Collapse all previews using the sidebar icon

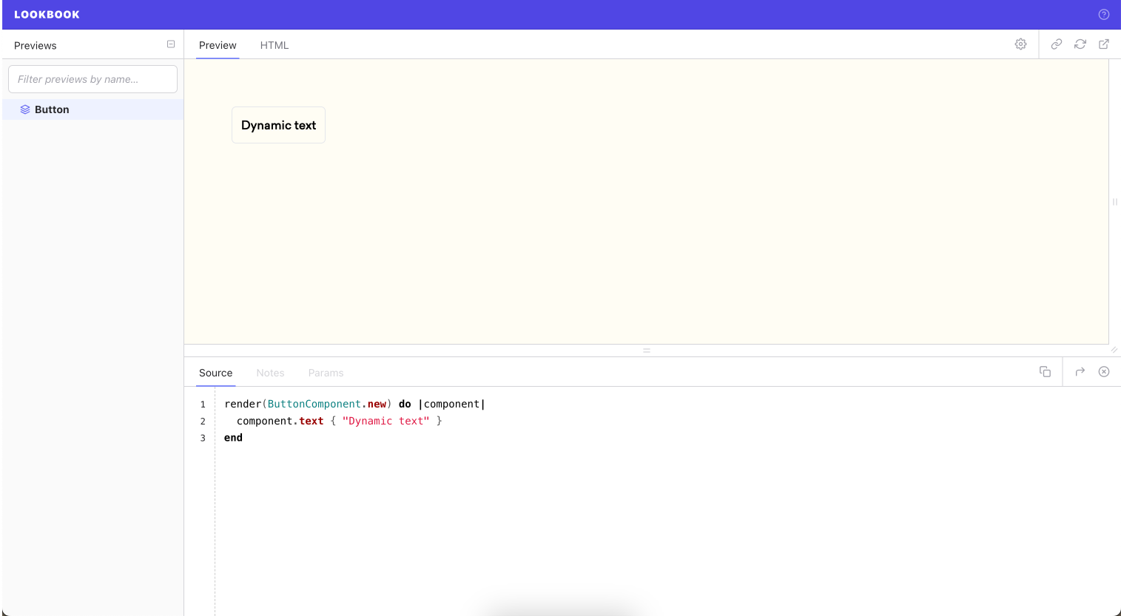tap(171, 44)
